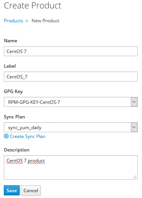Click the Create Product page heading

pos(33,5)
